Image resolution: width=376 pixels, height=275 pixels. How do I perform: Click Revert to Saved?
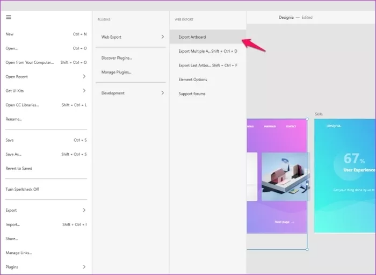[x=19, y=168]
